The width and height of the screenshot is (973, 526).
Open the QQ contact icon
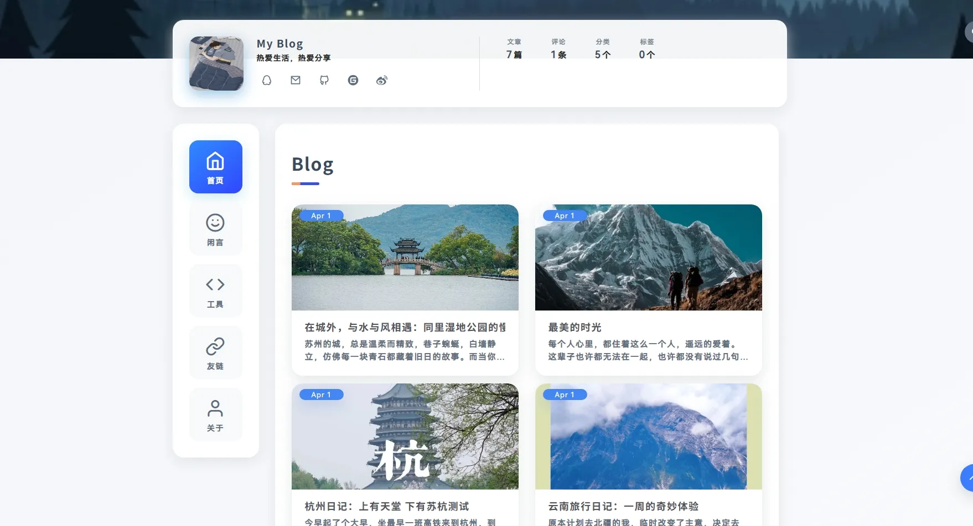tap(267, 80)
